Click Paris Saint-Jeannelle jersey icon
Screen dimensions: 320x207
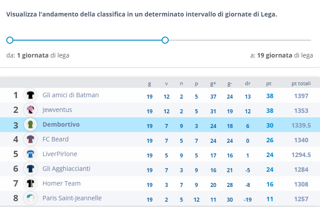[30, 198]
